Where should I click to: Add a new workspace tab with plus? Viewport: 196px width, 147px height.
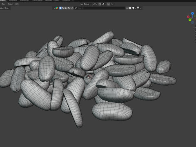pyautogui.click(x=73, y=0)
